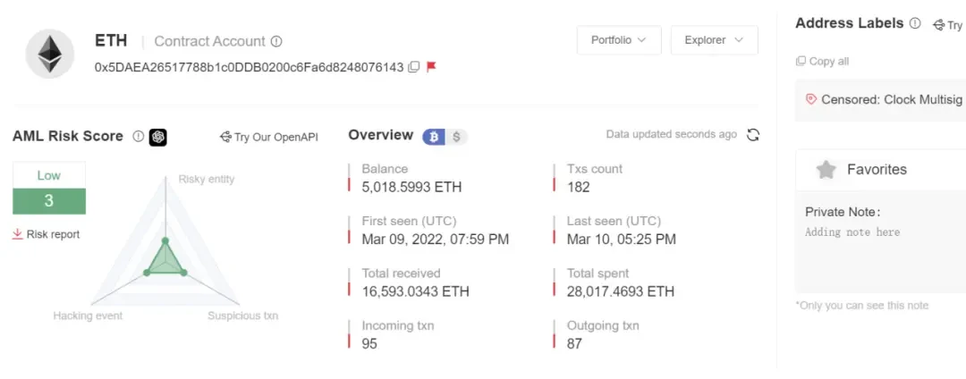The height and width of the screenshot is (379, 966).
Task: Click the Try Our OpenAPI link
Action: click(x=269, y=137)
